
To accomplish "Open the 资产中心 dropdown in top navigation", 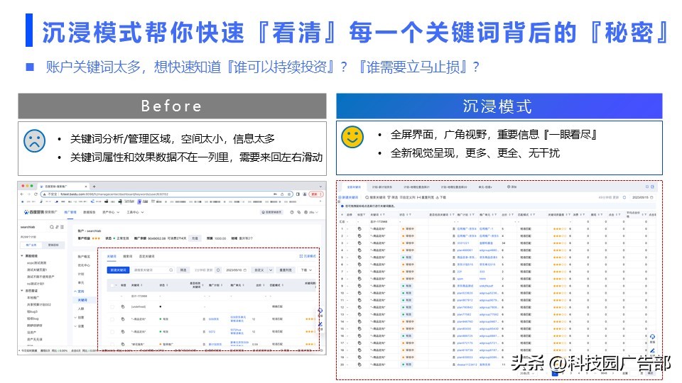I will (111, 212).
